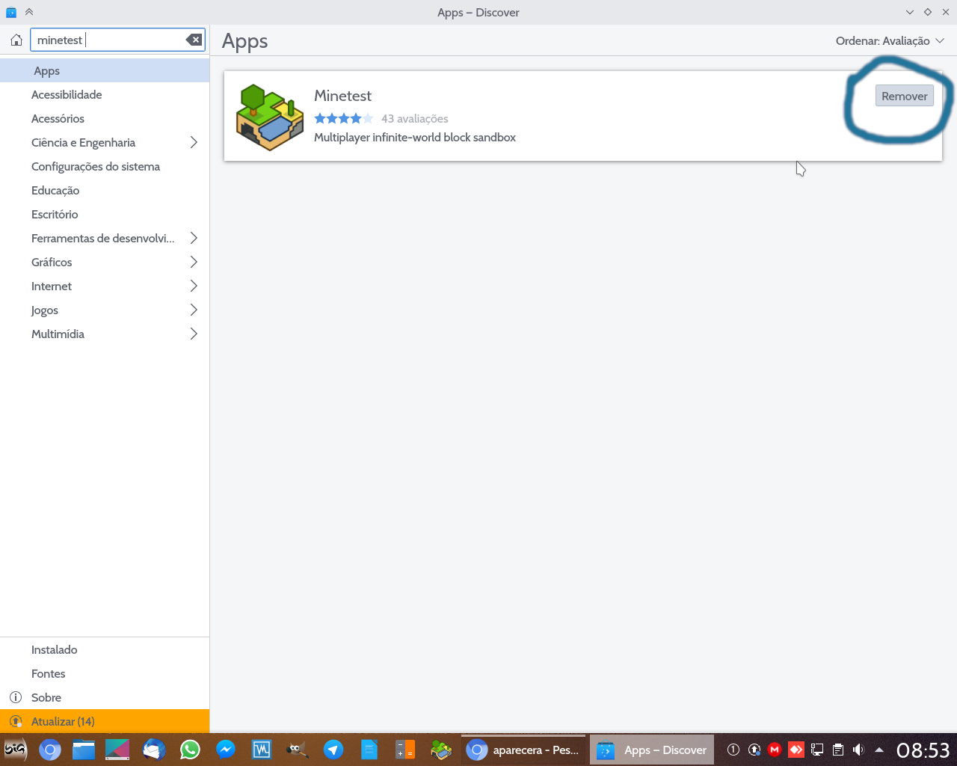
Task: Click the Remover button for Minetest
Action: pyautogui.click(x=905, y=96)
